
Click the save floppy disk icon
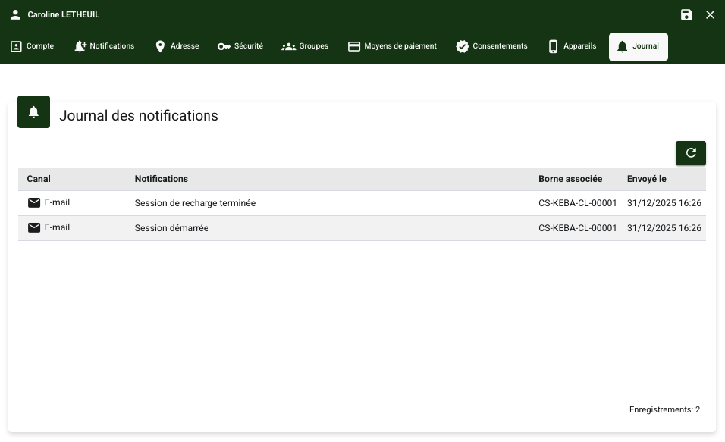click(686, 15)
